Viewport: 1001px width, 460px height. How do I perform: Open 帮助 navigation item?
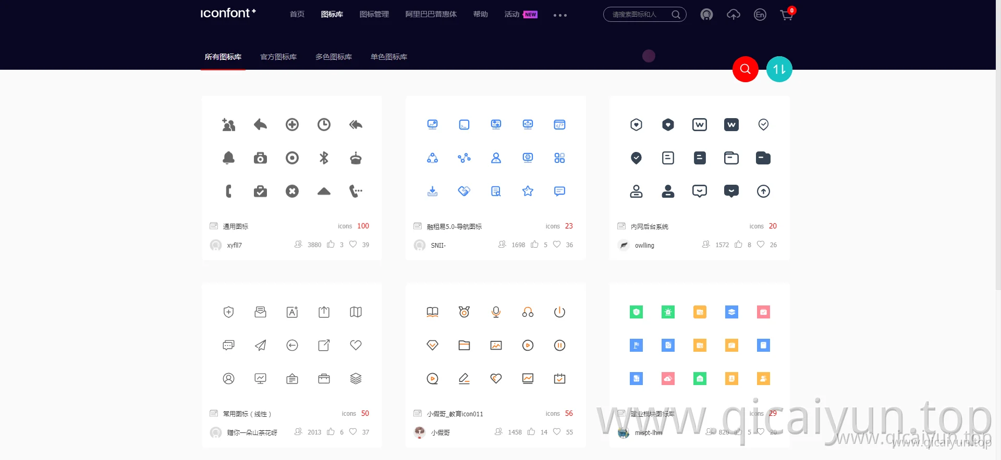point(481,15)
